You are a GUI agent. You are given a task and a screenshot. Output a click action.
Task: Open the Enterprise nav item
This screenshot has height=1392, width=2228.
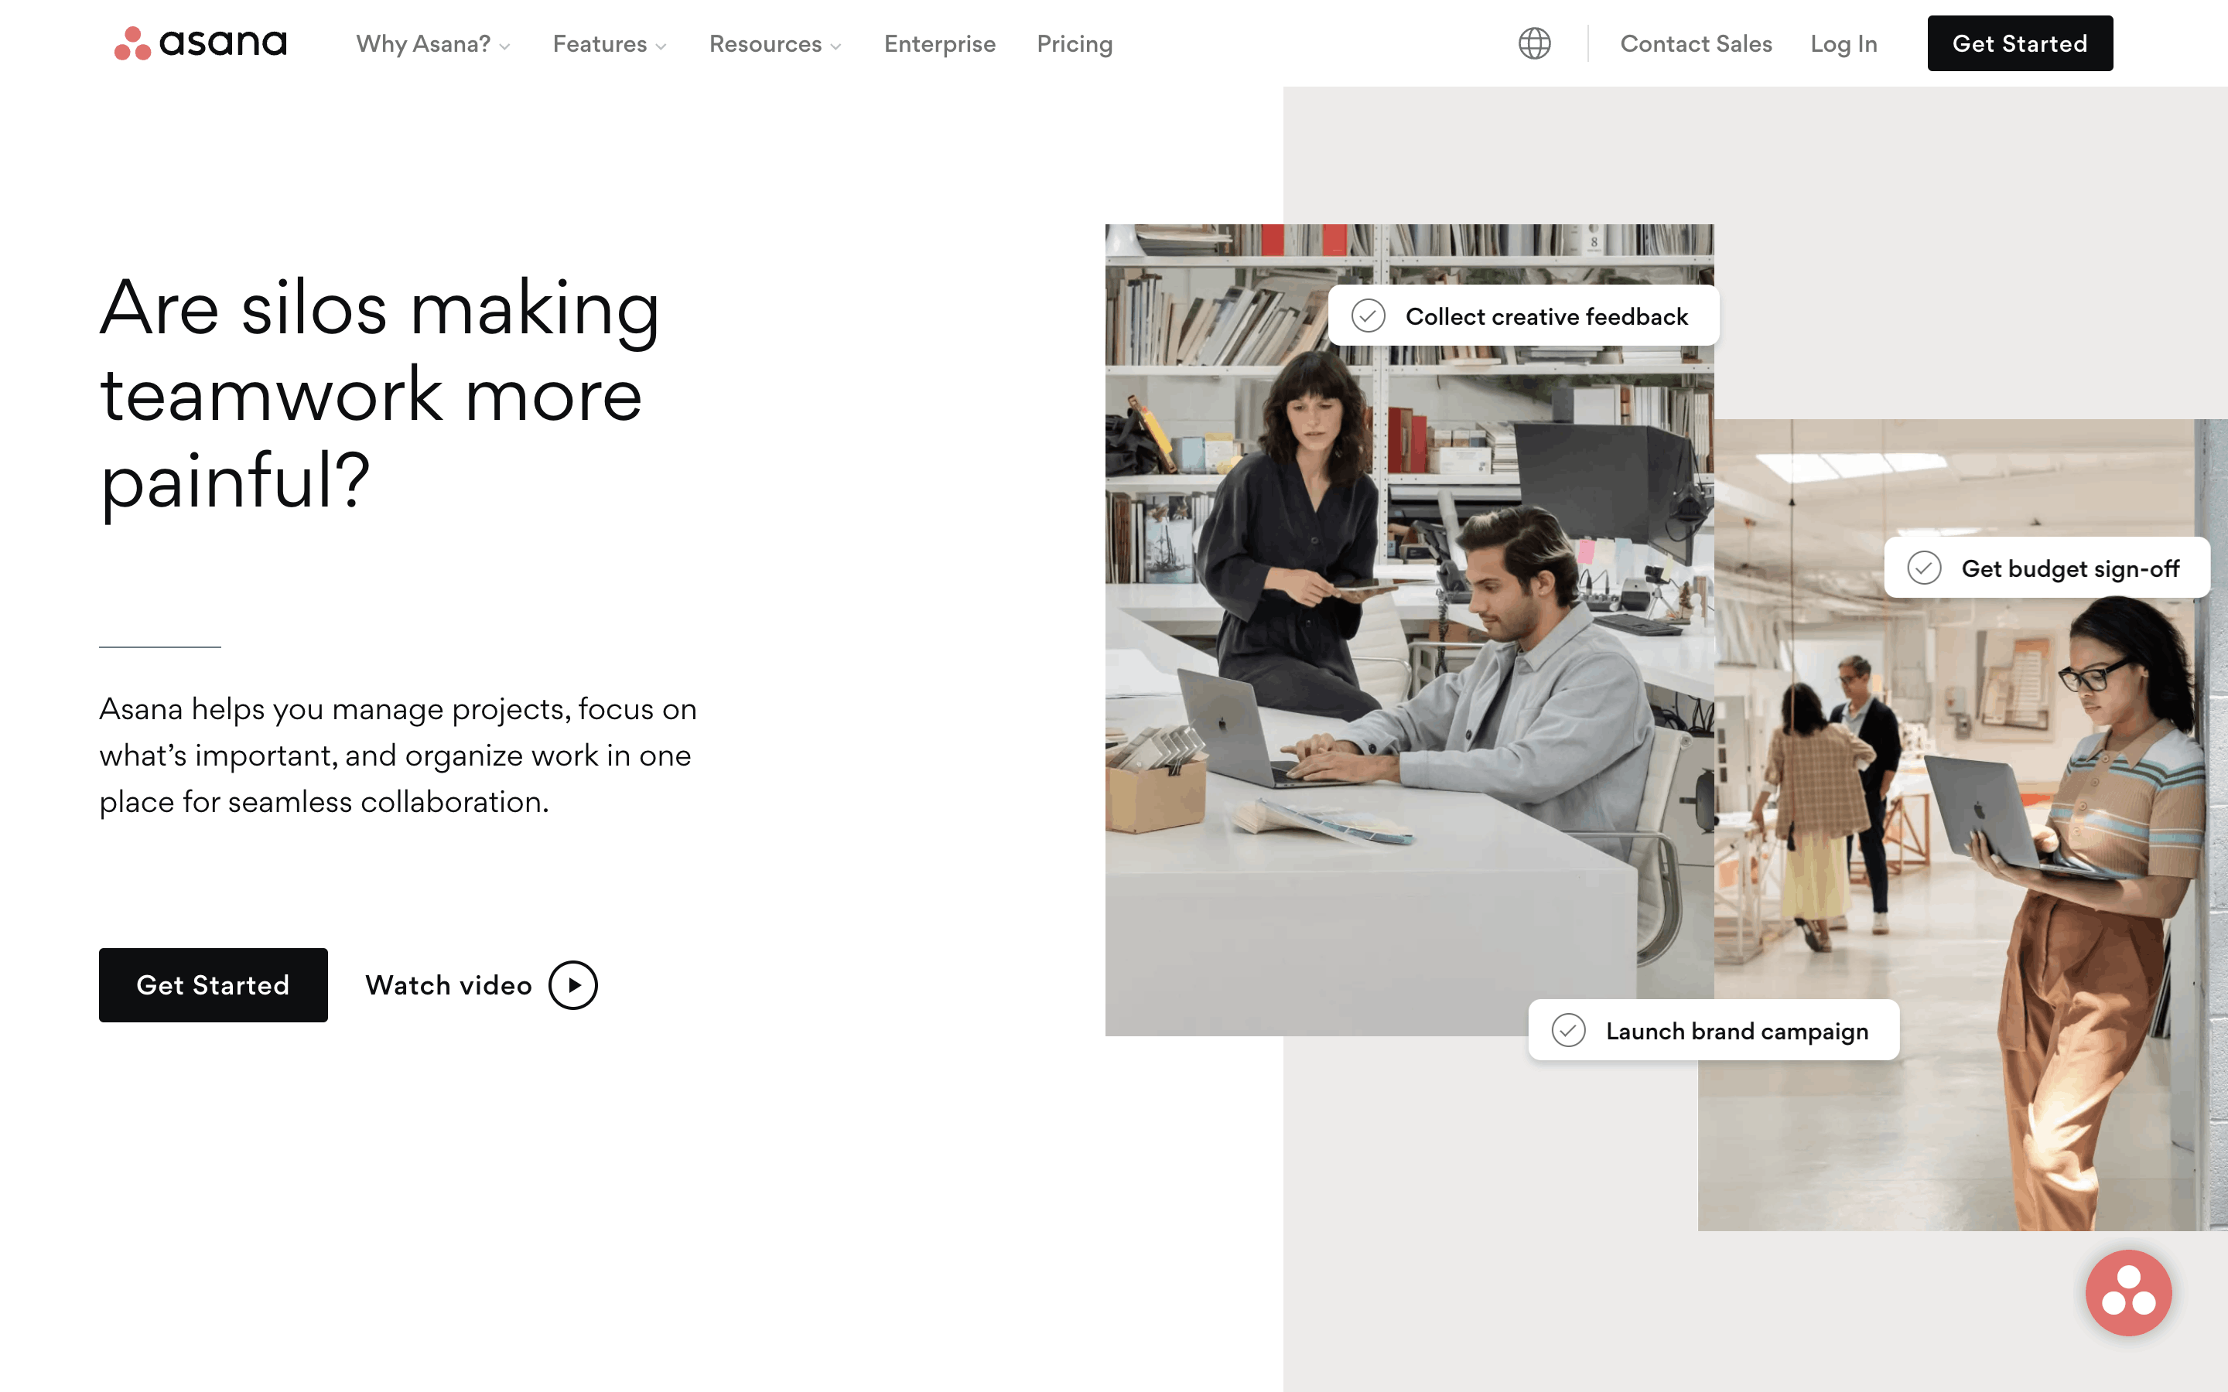[939, 44]
